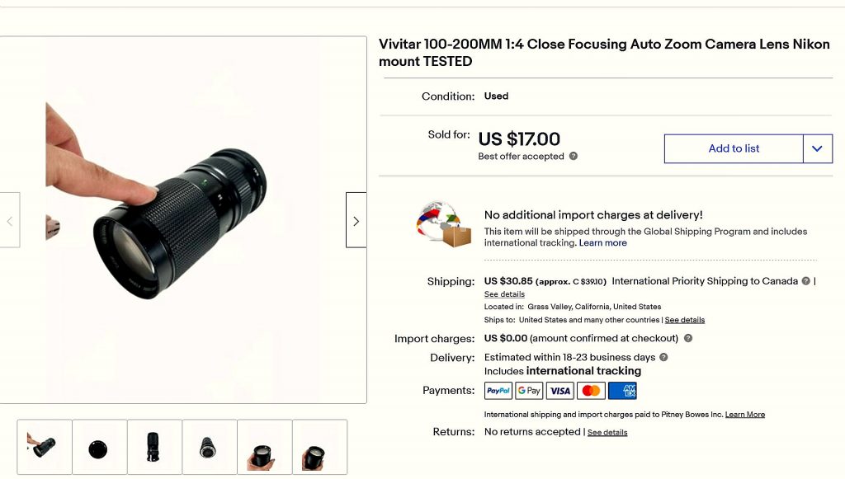Expand the Add to list dropdown arrow

[x=817, y=149]
